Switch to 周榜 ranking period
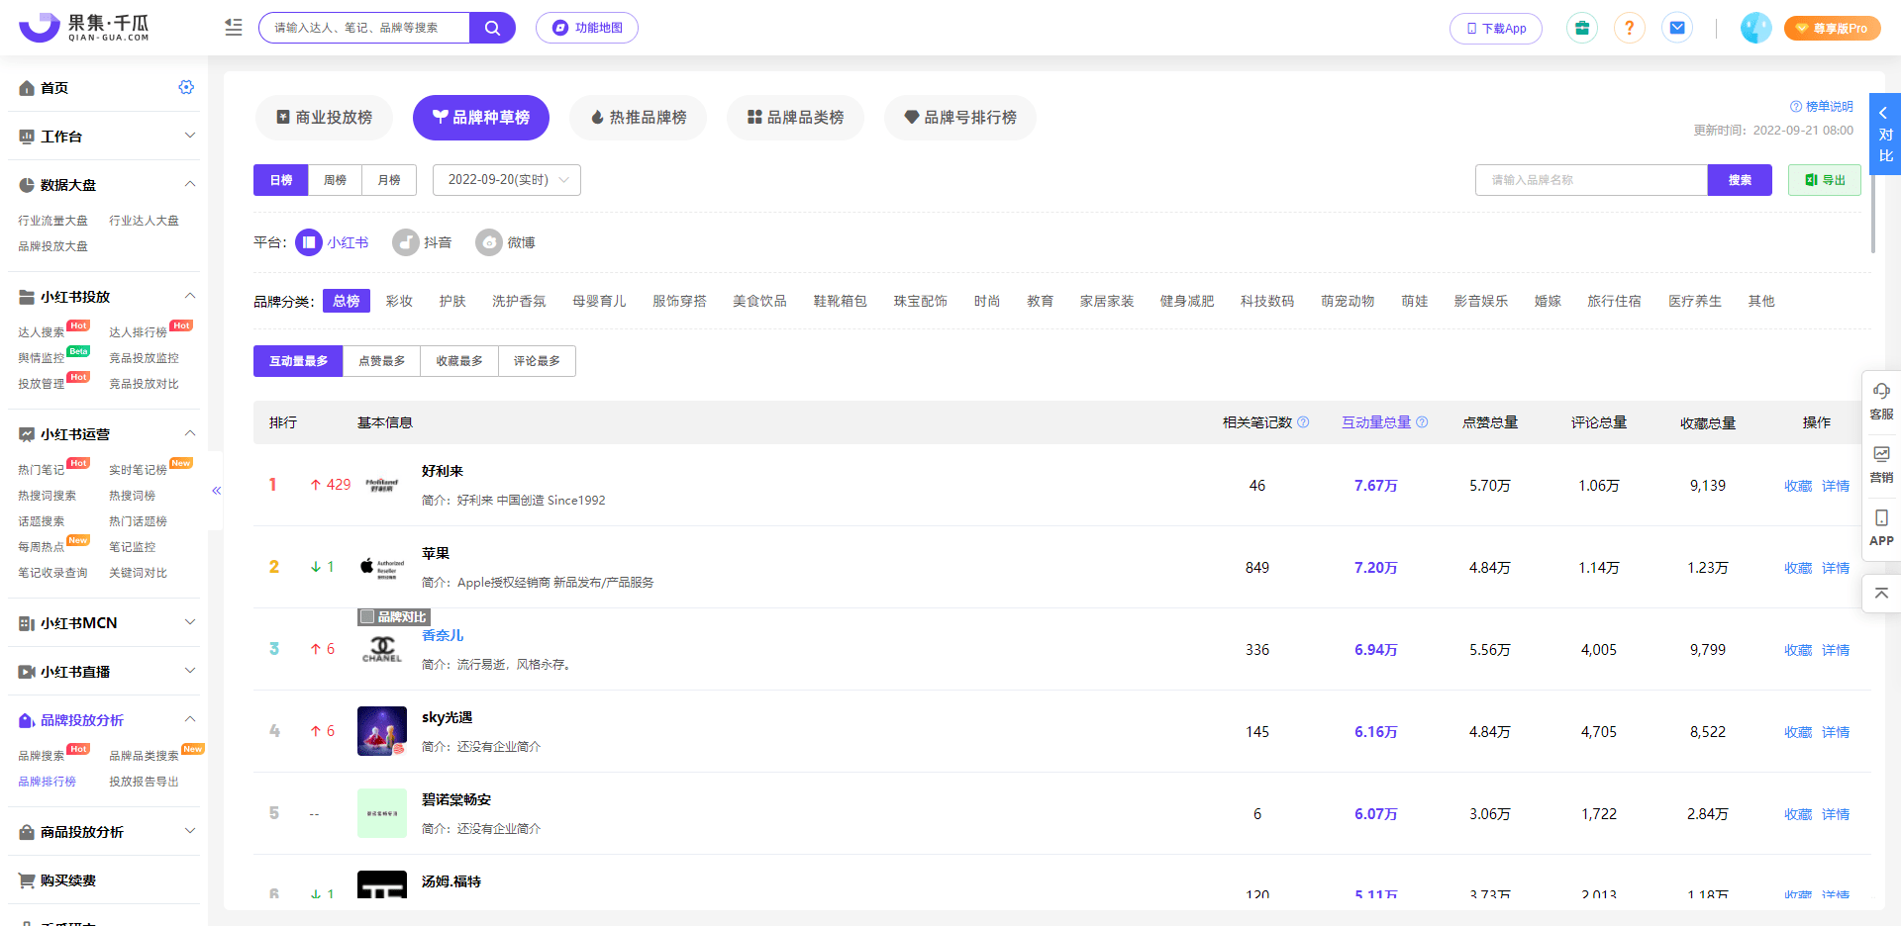 [x=336, y=180]
